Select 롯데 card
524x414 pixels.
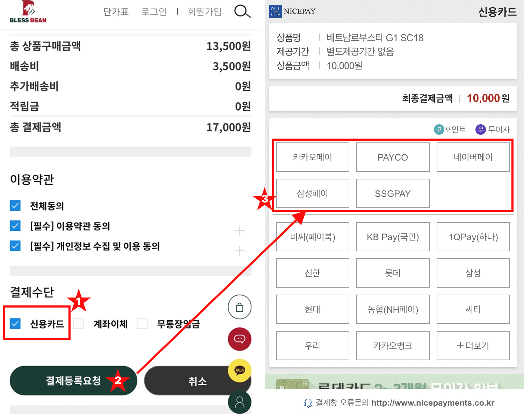pos(393,273)
